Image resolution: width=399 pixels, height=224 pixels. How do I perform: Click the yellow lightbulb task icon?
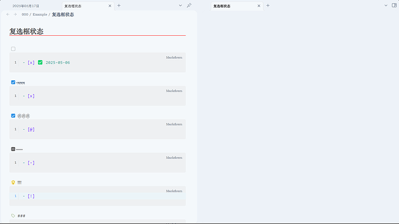point(13,182)
